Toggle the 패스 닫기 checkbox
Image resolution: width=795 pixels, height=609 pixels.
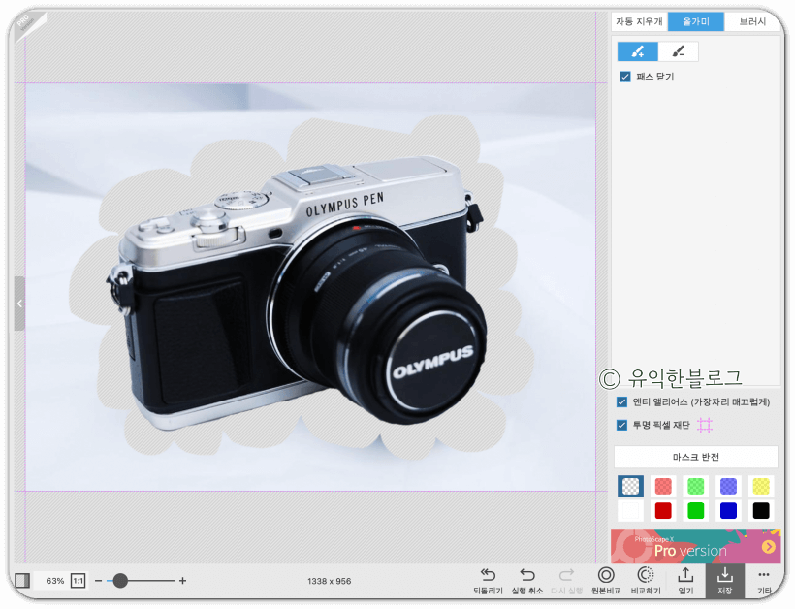click(625, 77)
